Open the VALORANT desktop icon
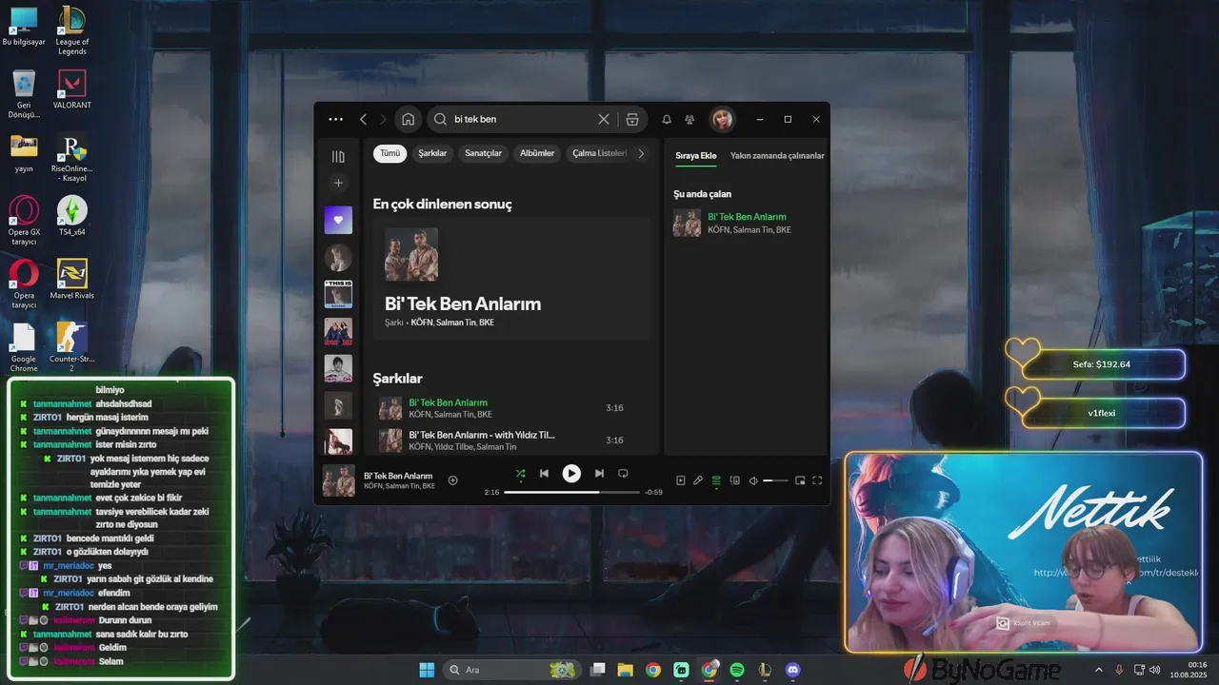This screenshot has height=685, width=1219. tap(72, 89)
